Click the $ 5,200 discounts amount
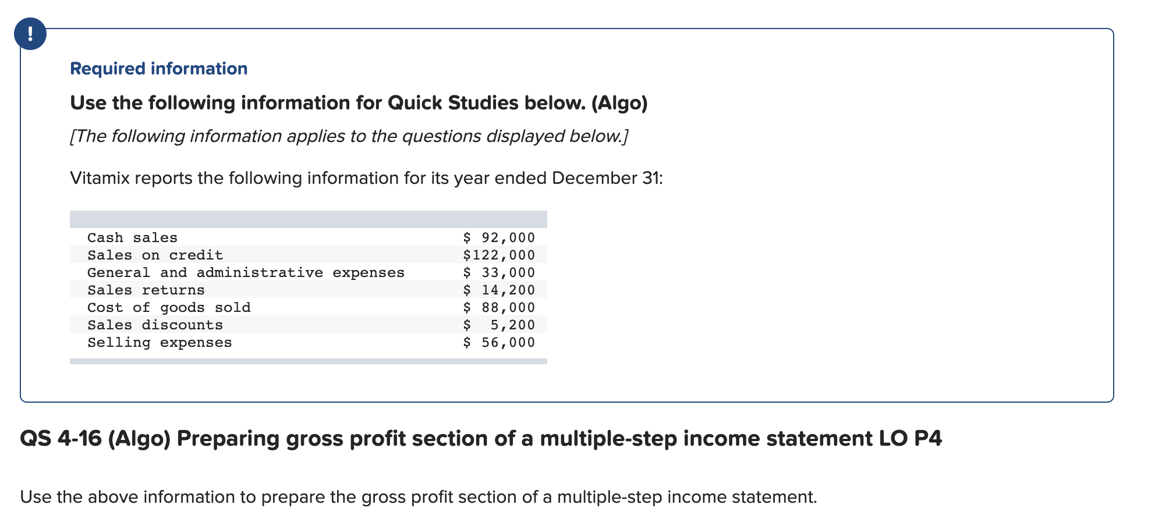Screen dimensions: 1169x515 click(499, 325)
